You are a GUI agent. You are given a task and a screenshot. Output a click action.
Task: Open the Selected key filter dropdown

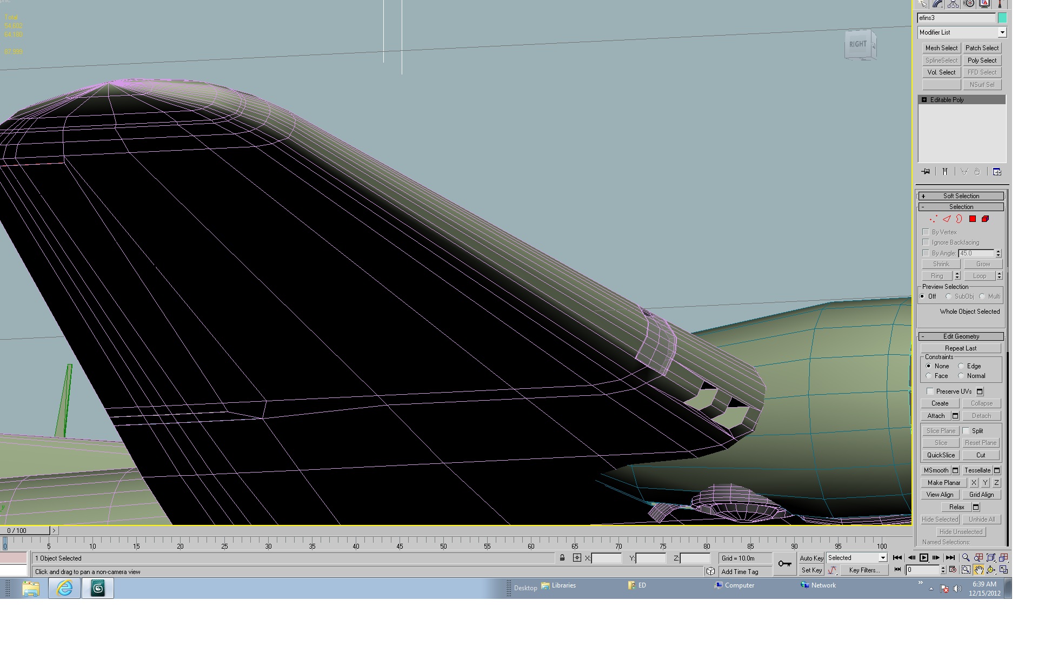click(857, 558)
